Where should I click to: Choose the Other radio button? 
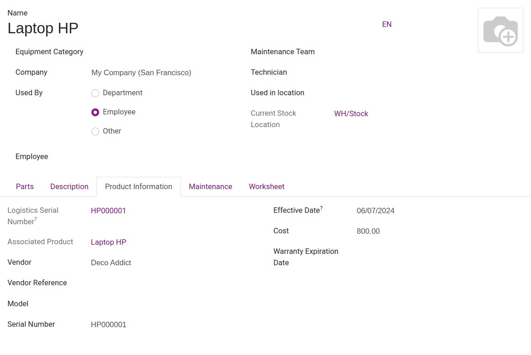(96, 132)
